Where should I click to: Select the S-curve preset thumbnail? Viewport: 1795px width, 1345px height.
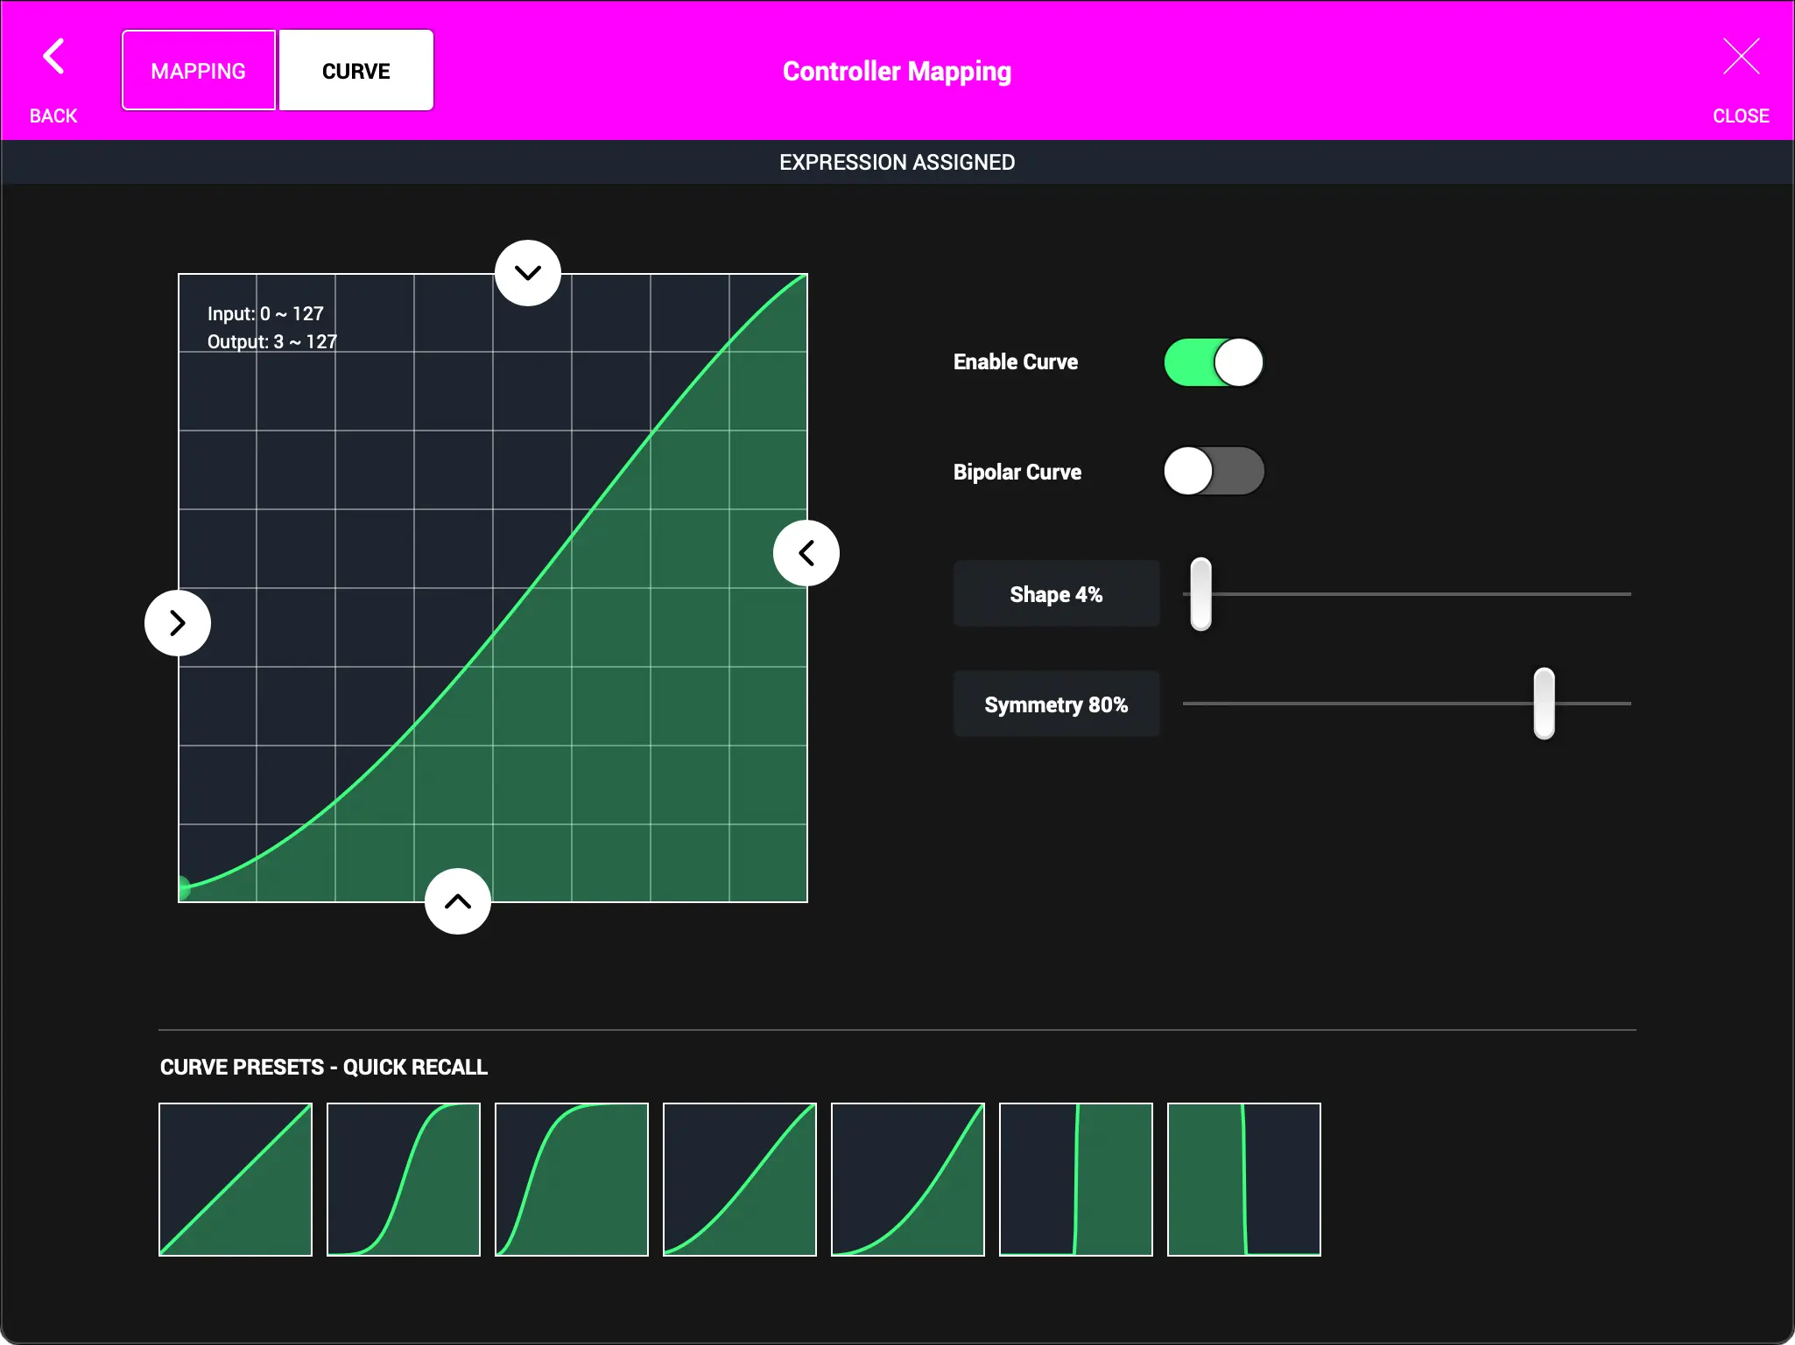click(x=403, y=1180)
